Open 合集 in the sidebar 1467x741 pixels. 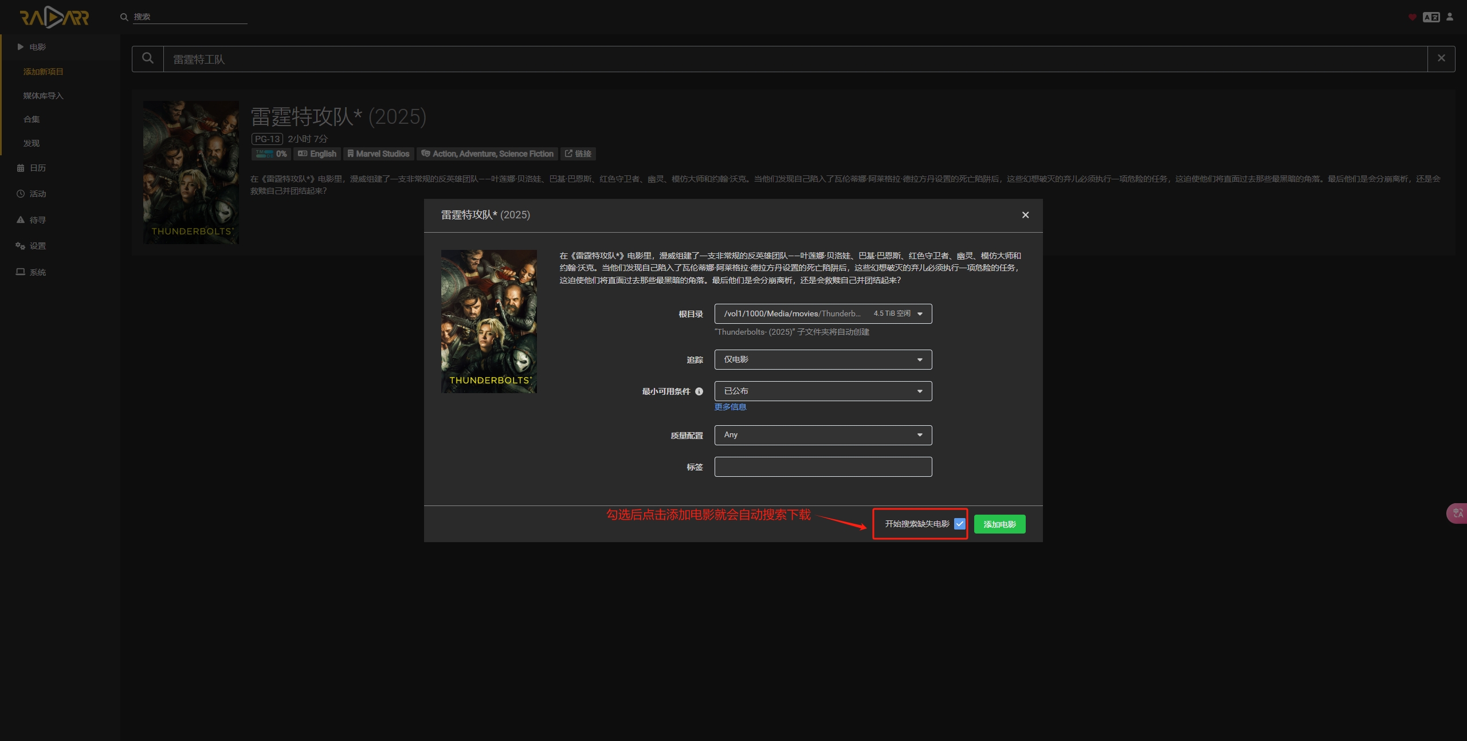point(32,119)
